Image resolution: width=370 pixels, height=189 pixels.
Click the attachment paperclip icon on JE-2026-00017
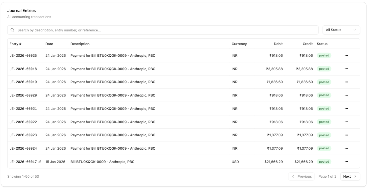pyautogui.click(x=40, y=162)
